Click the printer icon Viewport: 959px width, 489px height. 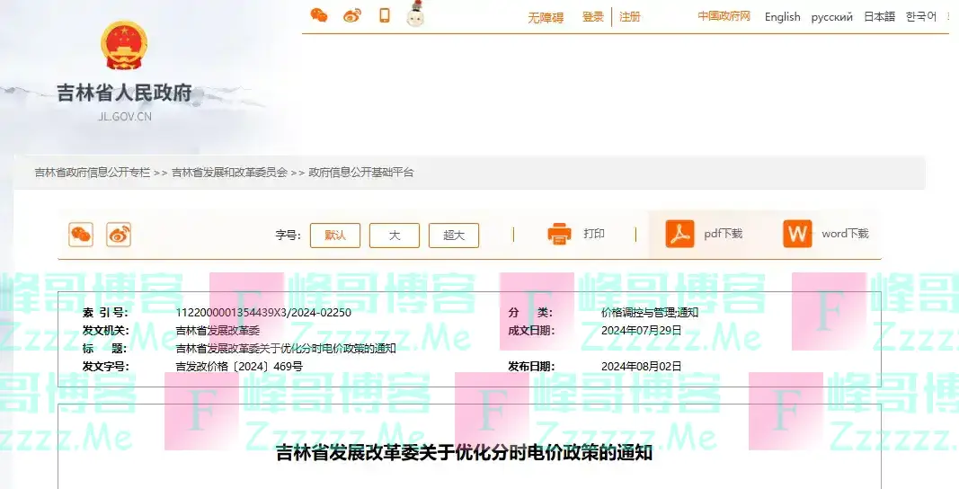(x=559, y=234)
